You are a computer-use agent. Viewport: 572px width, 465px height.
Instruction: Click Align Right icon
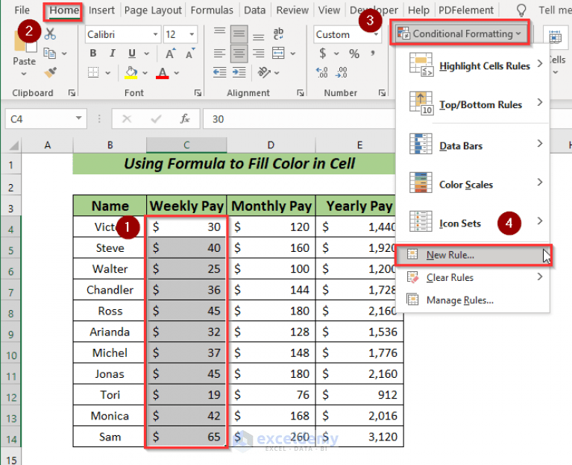(258, 54)
